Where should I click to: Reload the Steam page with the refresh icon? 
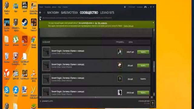tap(40, 18)
